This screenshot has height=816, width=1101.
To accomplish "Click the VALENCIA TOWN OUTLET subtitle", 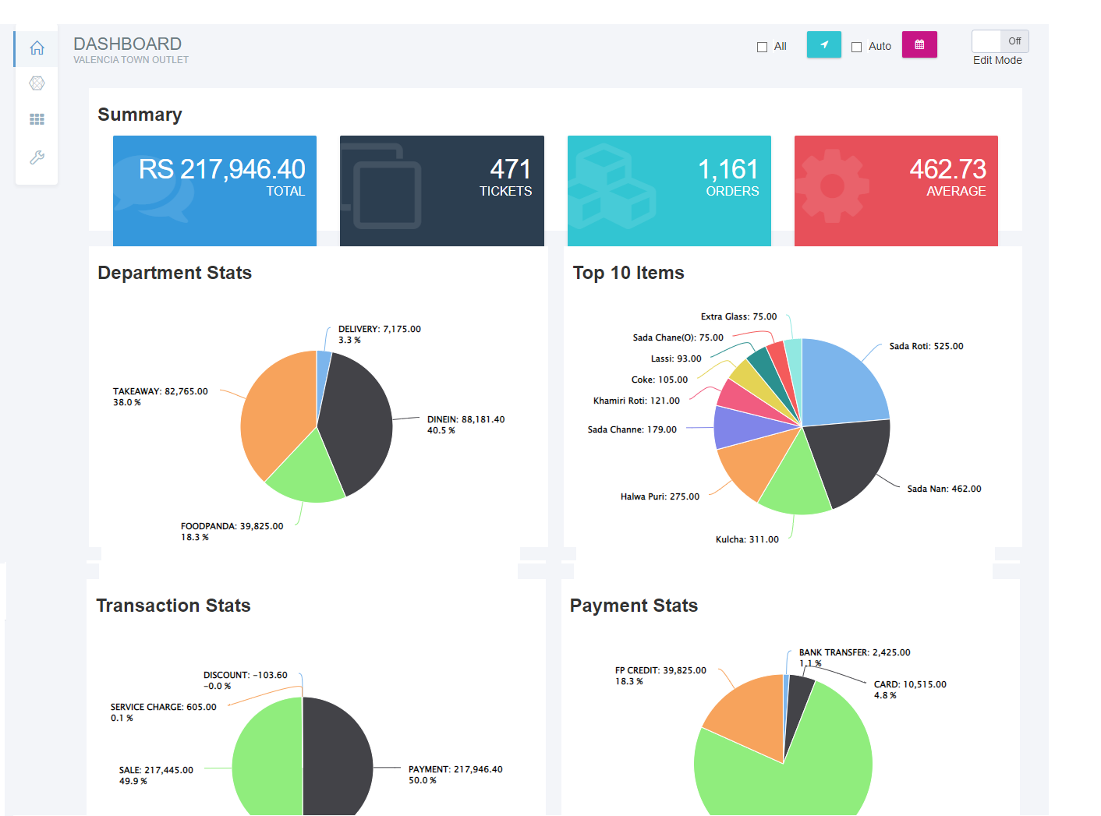I will pos(131,60).
